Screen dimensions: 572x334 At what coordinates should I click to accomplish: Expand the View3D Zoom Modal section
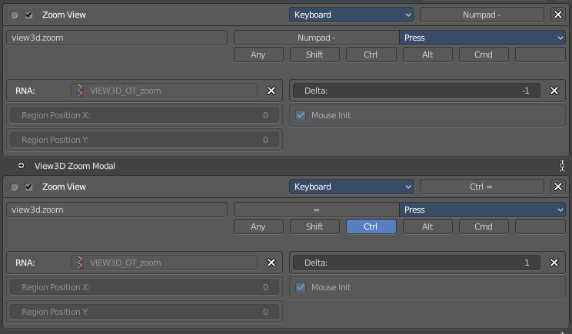tap(22, 166)
